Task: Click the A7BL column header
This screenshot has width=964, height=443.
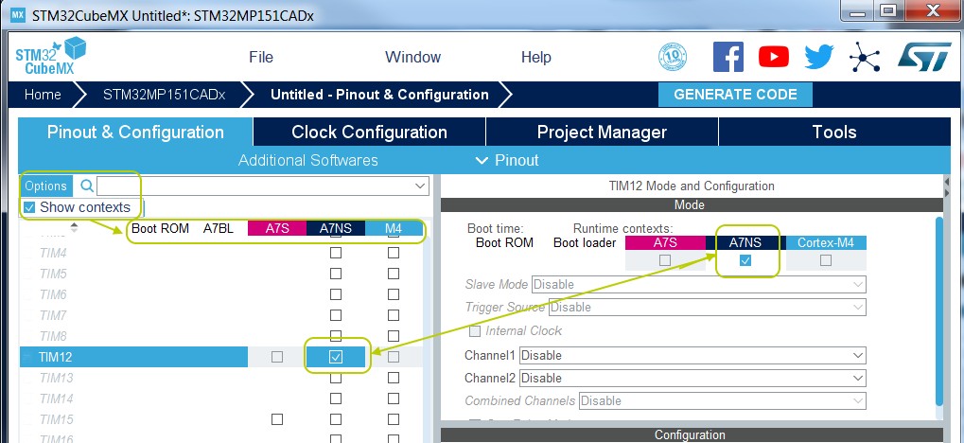Action: [x=219, y=228]
